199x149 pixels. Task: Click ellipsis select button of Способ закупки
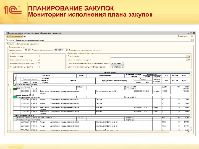pos(187,56)
